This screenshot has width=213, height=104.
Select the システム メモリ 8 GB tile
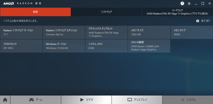[106, 46]
